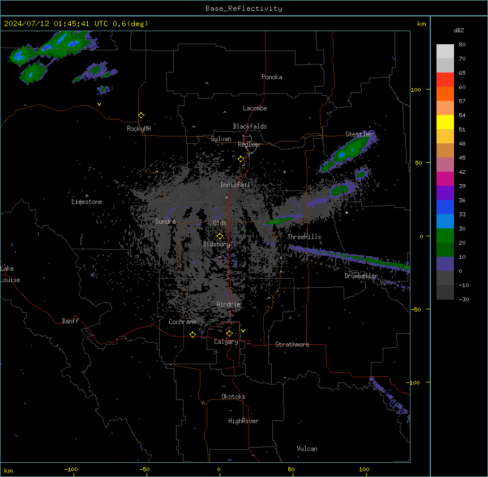Viewport: 488px width, 477px height.
Task: Select the light gray 70–80 dBZ legend swatch
Action: pos(445,51)
